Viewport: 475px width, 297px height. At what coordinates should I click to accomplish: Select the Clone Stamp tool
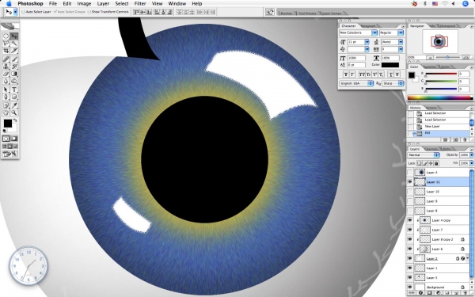pos(6,67)
